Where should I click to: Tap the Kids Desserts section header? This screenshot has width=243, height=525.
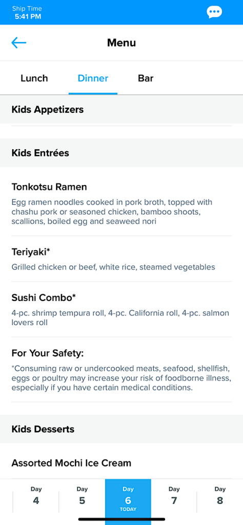(x=121, y=429)
